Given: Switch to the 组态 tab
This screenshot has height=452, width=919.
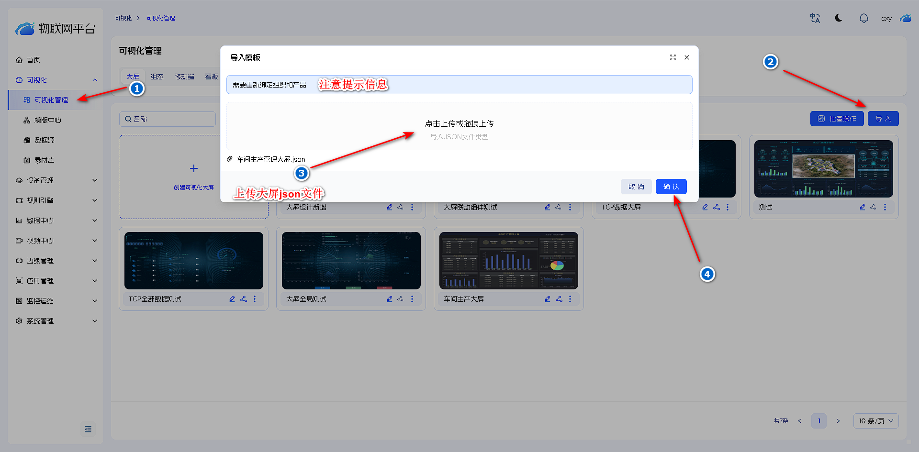Looking at the screenshot, I should click(157, 77).
